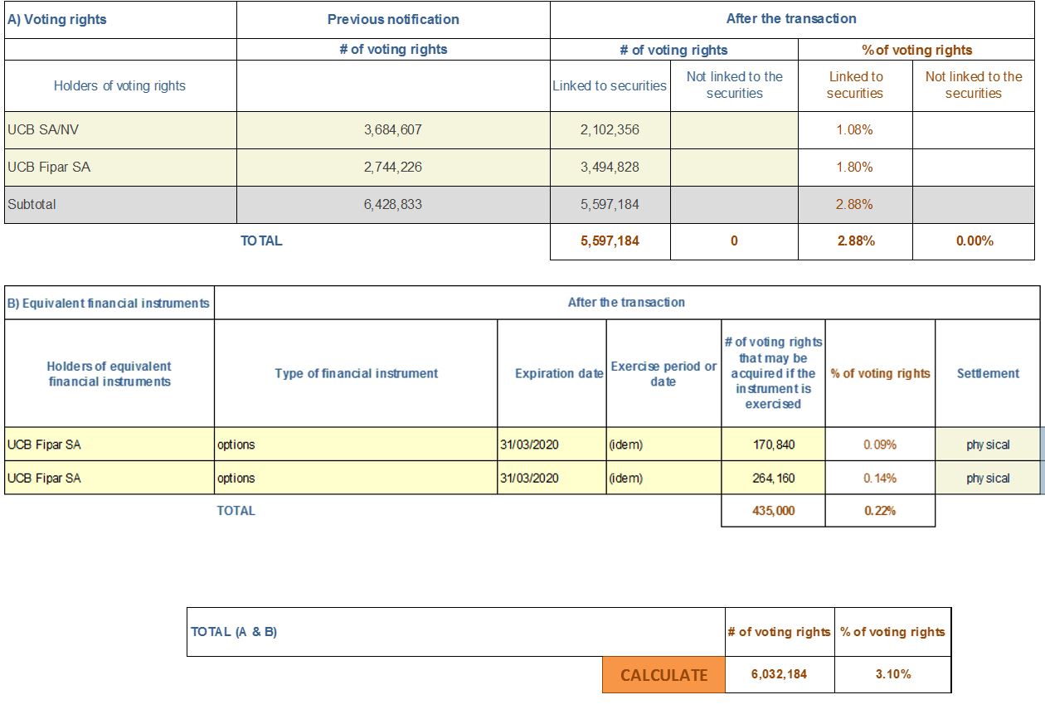Select 2.88% in the Subtotal row
The width and height of the screenshot is (1045, 719).
(855, 205)
